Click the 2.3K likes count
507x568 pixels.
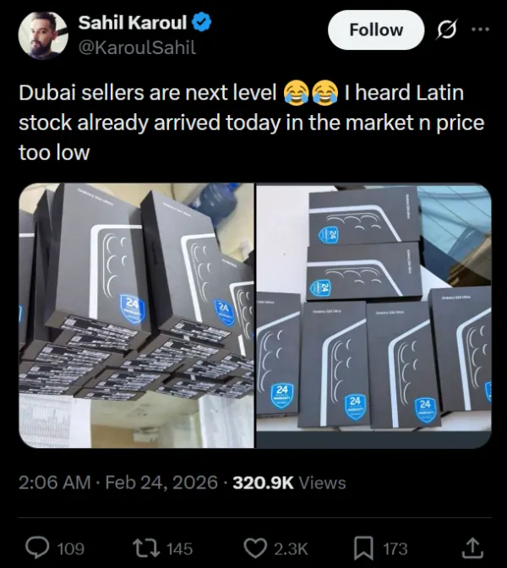pos(290,549)
